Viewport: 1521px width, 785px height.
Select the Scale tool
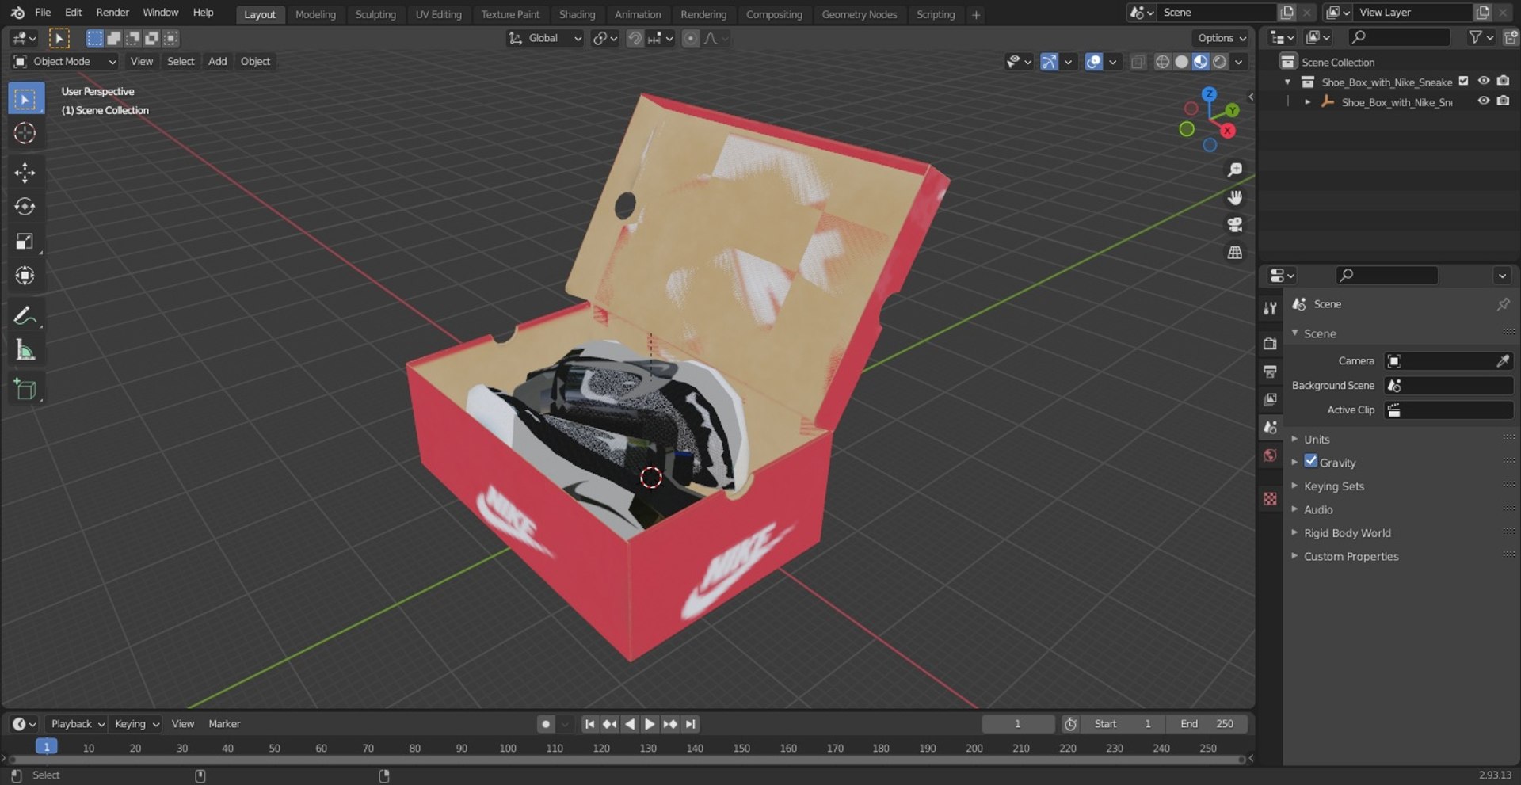coord(25,241)
